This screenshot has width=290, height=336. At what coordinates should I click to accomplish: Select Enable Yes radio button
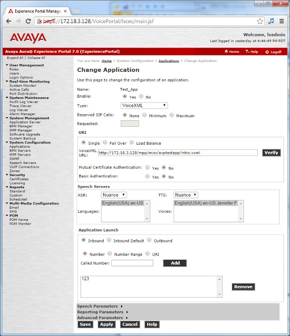[125, 96]
